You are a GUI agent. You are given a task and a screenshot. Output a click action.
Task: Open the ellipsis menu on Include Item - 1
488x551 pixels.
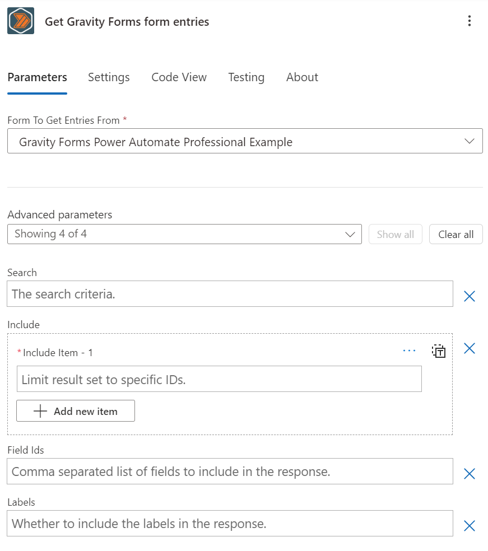pos(409,351)
